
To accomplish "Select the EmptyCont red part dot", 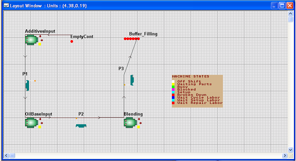I will coord(72,41).
